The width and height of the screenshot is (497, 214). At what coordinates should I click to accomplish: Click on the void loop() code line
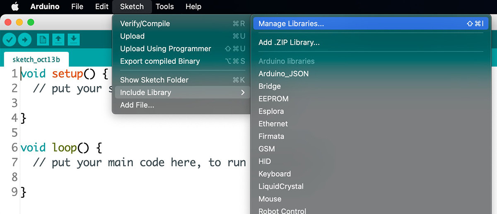tap(61, 147)
